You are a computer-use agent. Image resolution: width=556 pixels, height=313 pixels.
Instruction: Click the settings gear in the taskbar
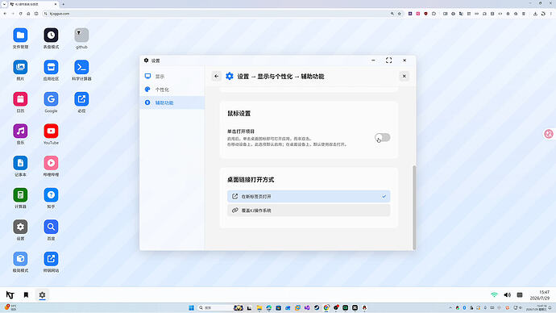coord(42,295)
